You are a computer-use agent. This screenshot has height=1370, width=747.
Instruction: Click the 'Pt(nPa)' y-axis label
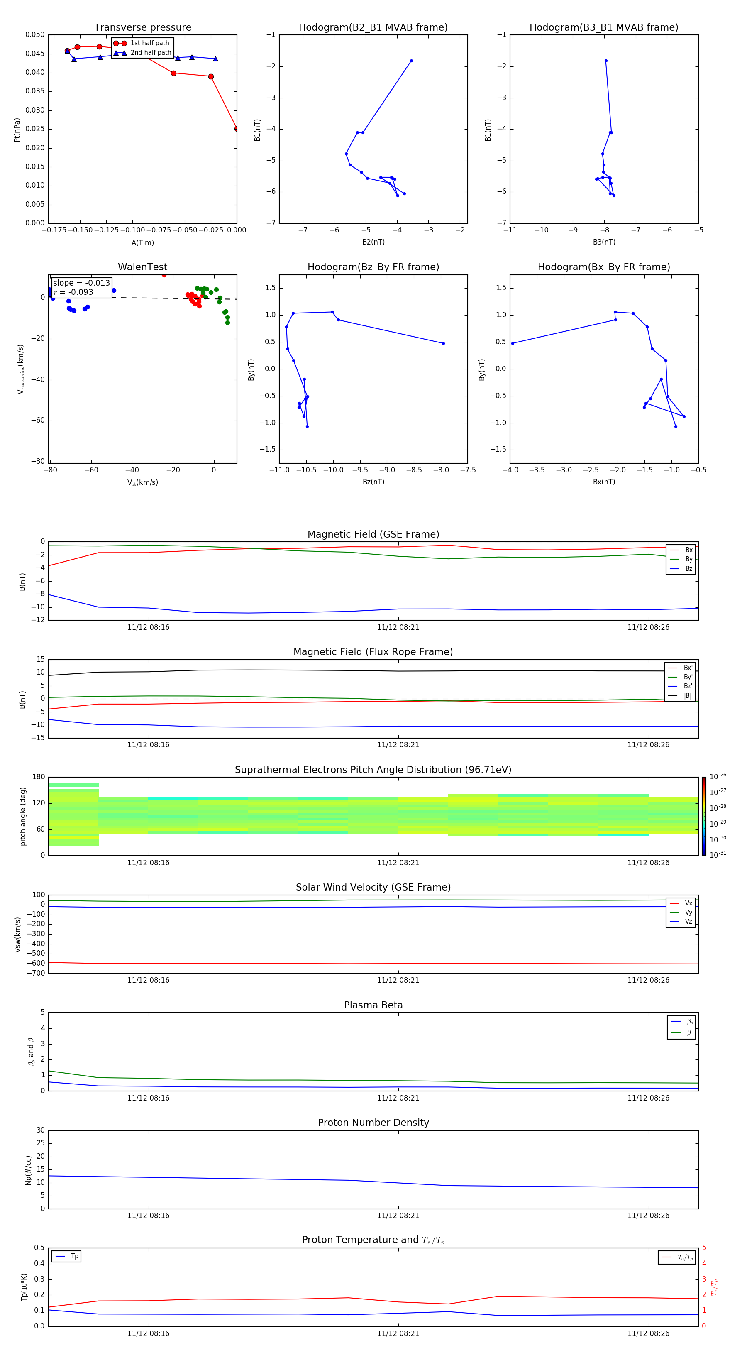(17, 129)
